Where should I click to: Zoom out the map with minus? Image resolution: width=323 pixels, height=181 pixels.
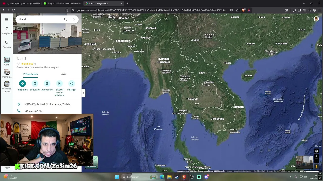(316, 161)
